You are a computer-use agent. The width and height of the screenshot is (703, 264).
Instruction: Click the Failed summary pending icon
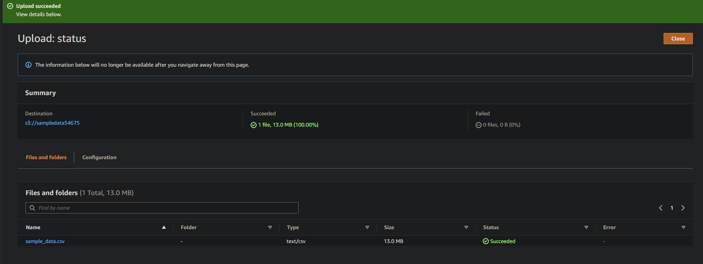(x=479, y=125)
